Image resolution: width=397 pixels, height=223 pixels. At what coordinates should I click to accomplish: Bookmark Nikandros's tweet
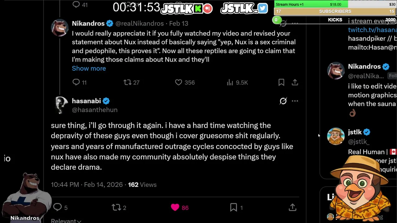coord(281,82)
